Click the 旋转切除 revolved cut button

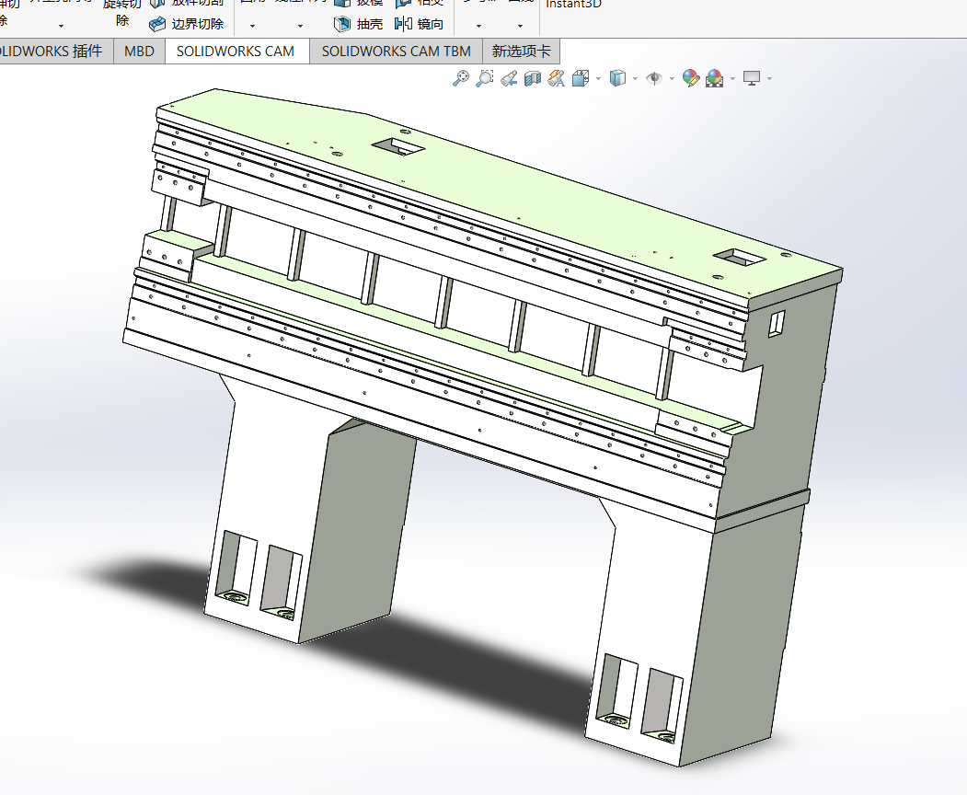tap(122, 12)
